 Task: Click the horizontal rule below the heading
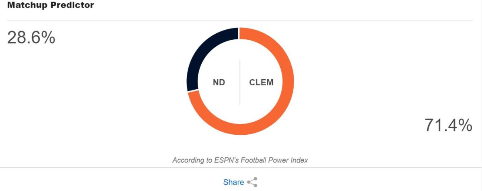pyautogui.click(x=240, y=20)
